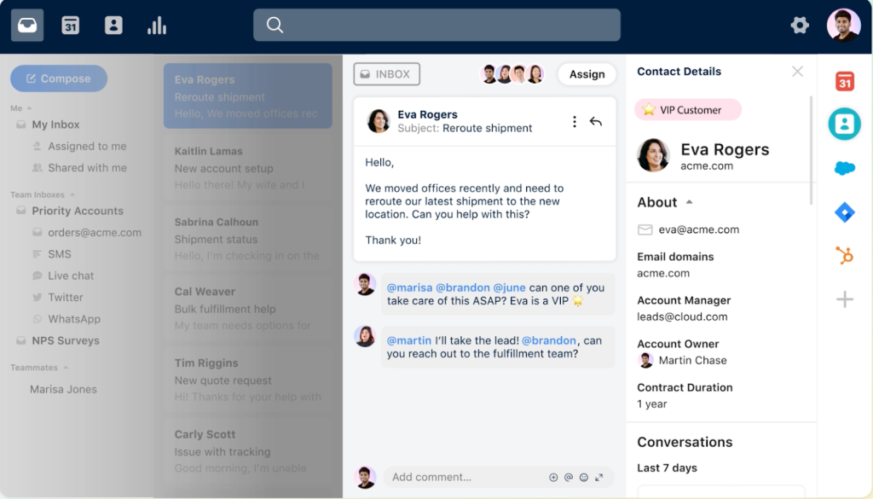Click the Compose button
This screenshot has height=499, width=873.
[x=59, y=78]
